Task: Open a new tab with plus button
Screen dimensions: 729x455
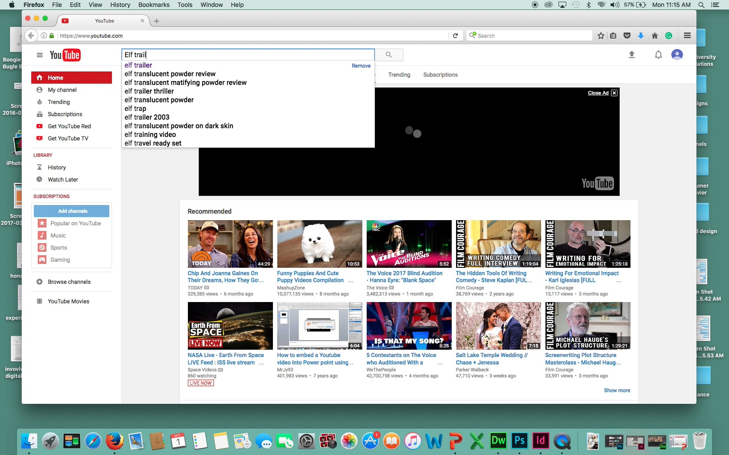Action: tap(157, 21)
